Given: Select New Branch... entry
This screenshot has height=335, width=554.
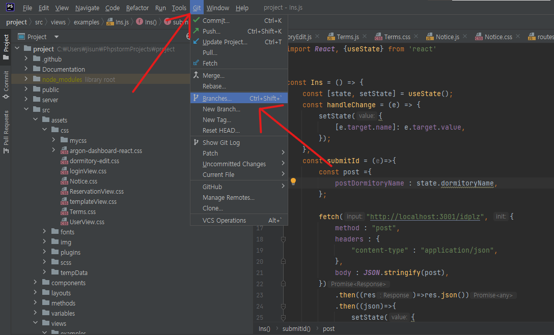Looking at the screenshot, I should (239, 109).
